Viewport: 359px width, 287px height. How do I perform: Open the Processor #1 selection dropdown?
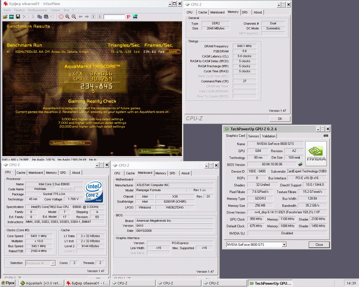40,263
